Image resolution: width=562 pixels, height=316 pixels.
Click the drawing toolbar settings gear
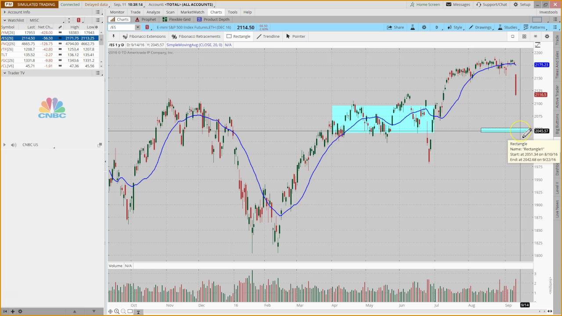click(547, 36)
